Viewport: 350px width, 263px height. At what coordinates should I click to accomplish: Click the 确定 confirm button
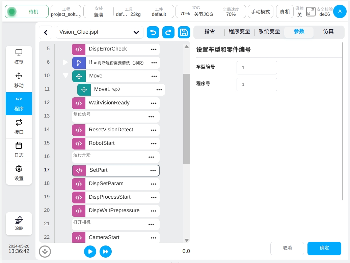(x=324, y=248)
